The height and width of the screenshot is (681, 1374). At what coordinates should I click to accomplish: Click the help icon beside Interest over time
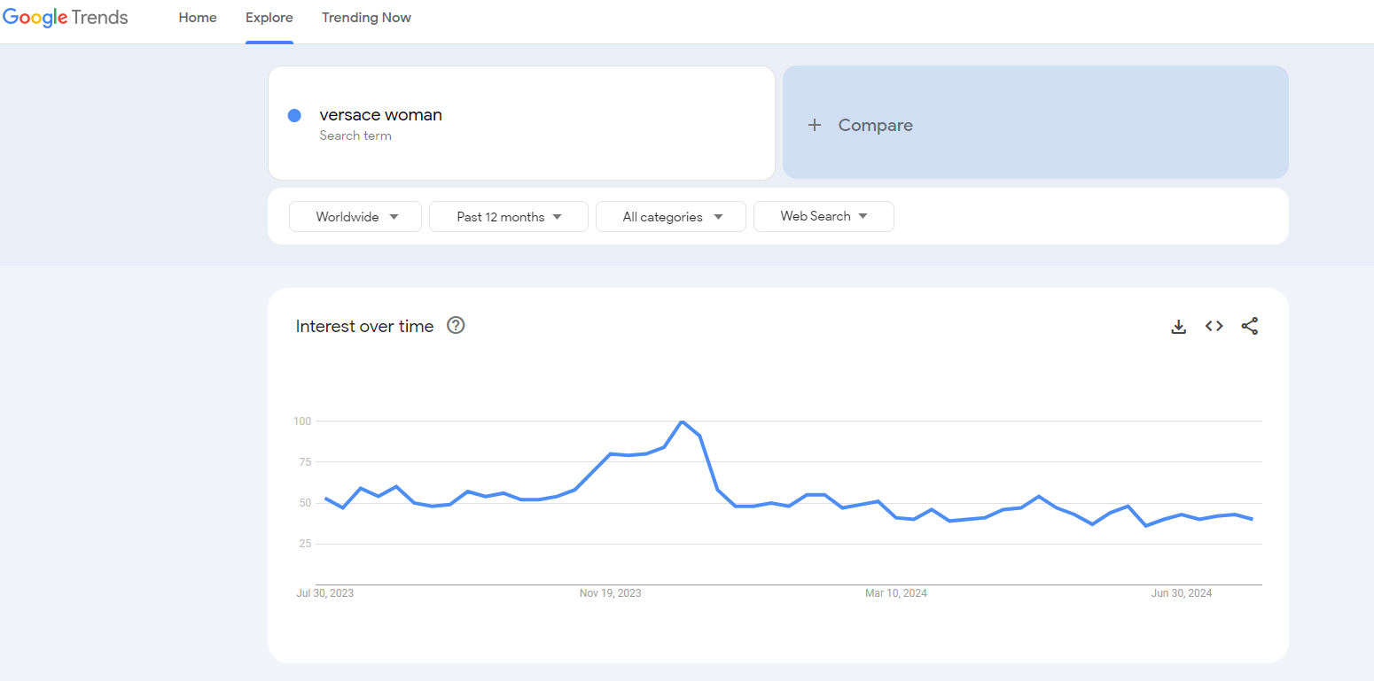456,325
